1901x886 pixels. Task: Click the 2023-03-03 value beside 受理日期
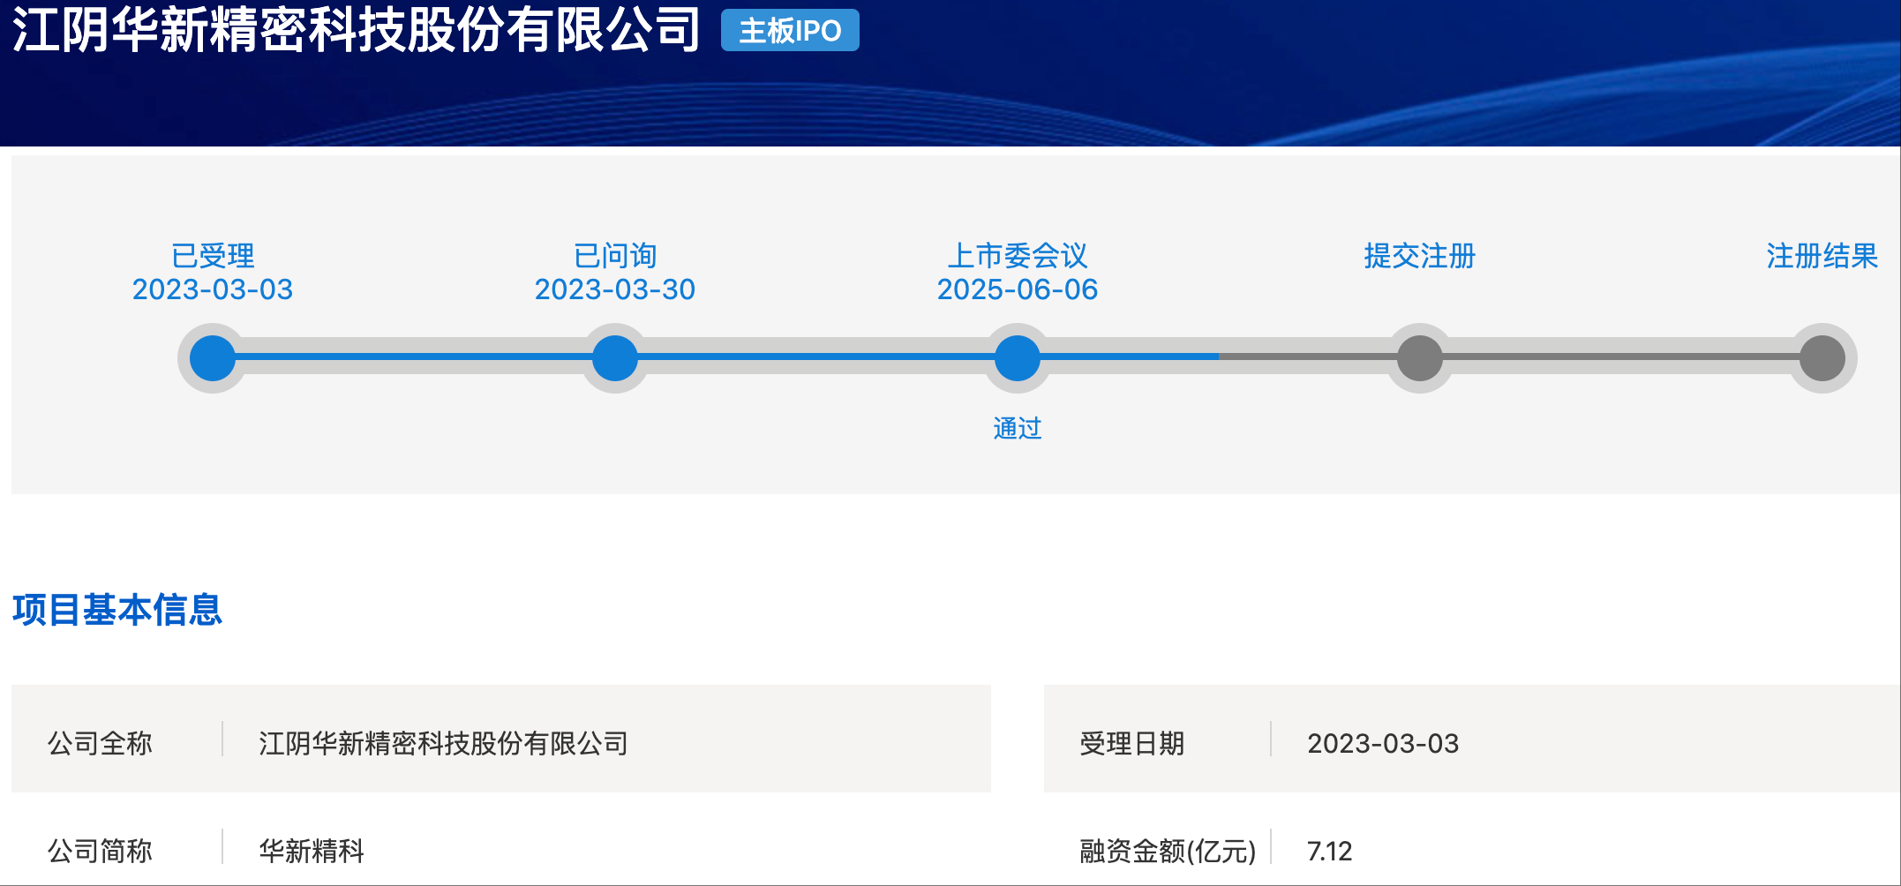coord(1383,743)
